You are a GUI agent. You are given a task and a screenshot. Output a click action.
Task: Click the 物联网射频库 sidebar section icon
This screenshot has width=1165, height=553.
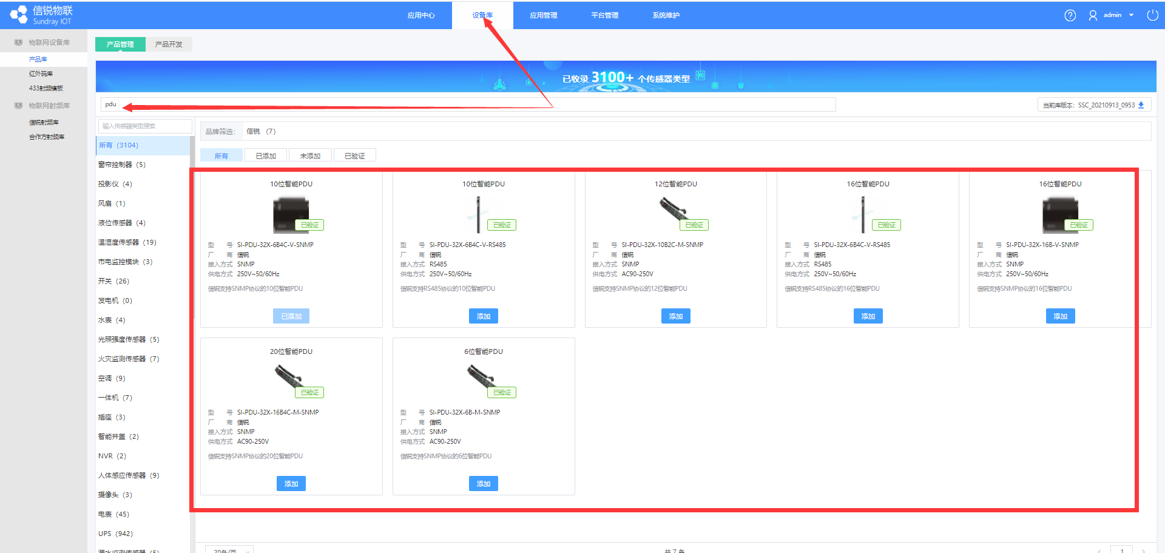click(18, 106)
